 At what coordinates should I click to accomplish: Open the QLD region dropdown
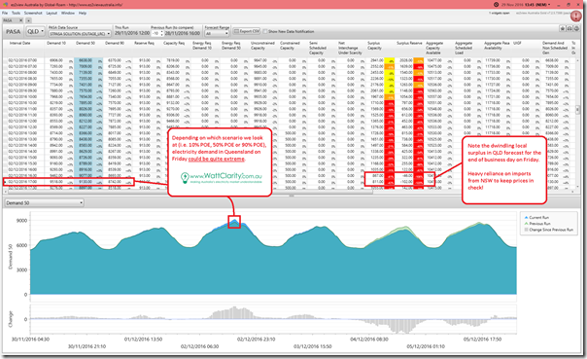click(36, 31)
